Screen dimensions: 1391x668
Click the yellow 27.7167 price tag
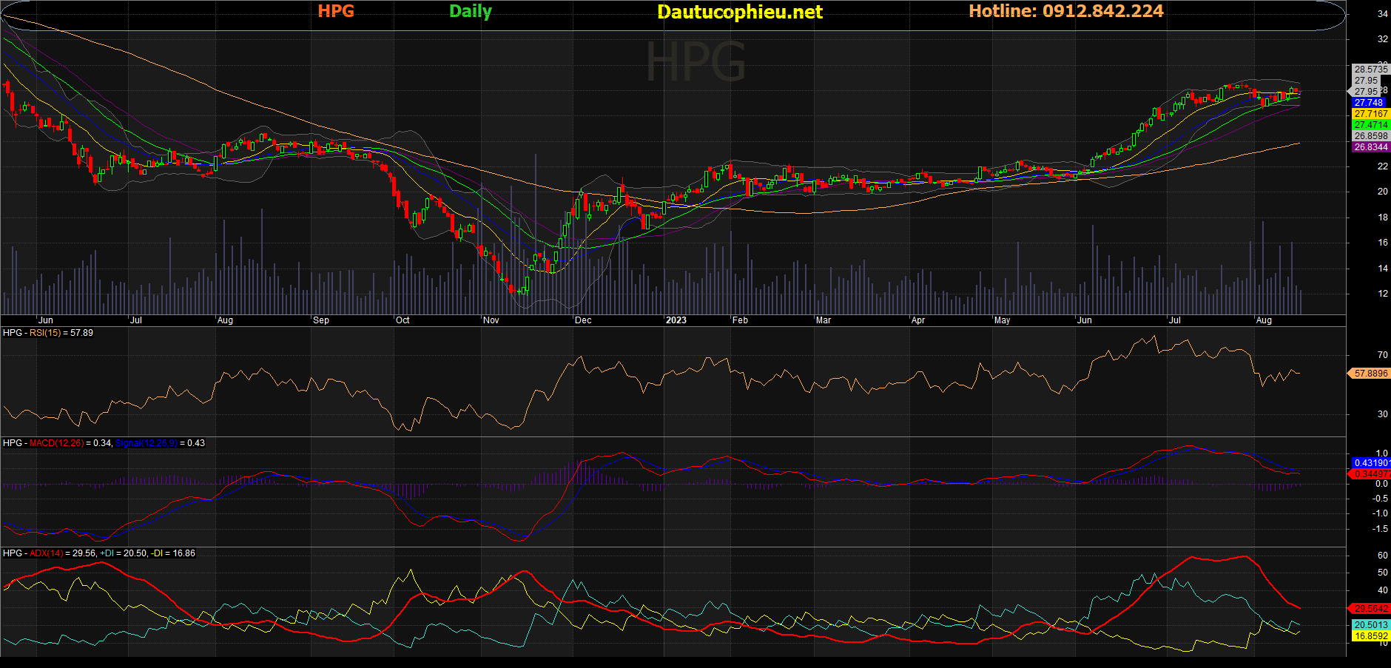tap(1370, 114)
